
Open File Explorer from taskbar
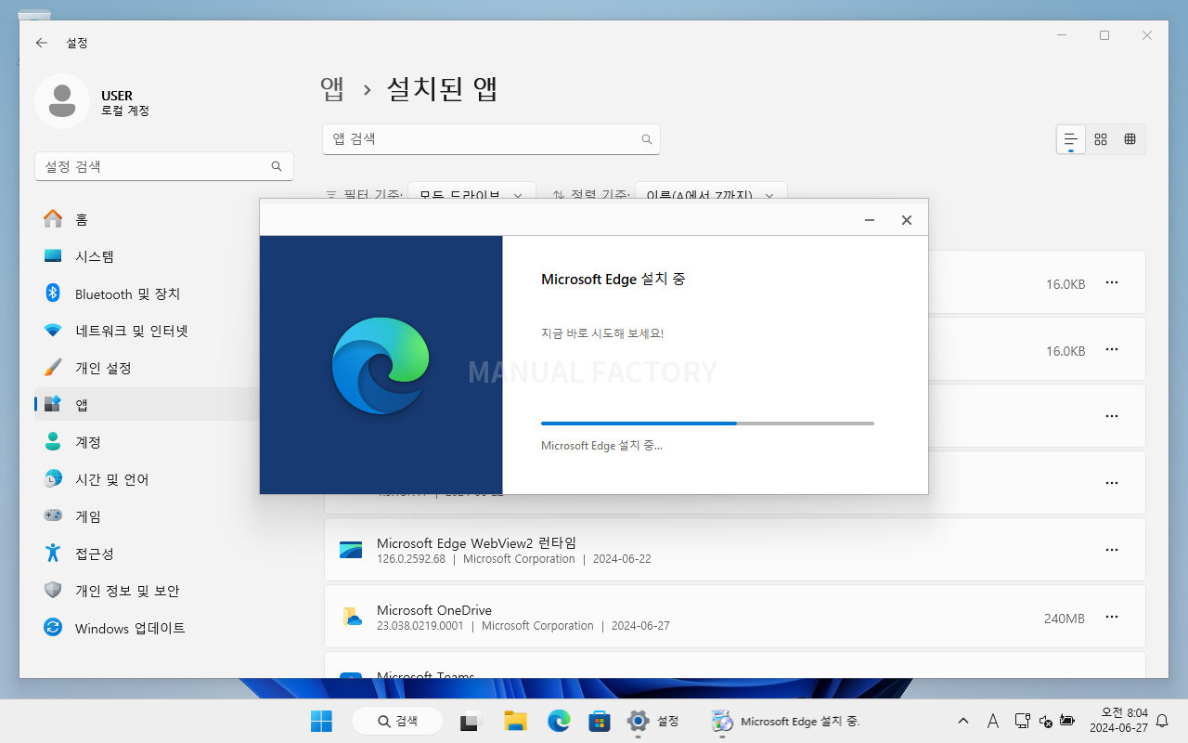515,721
